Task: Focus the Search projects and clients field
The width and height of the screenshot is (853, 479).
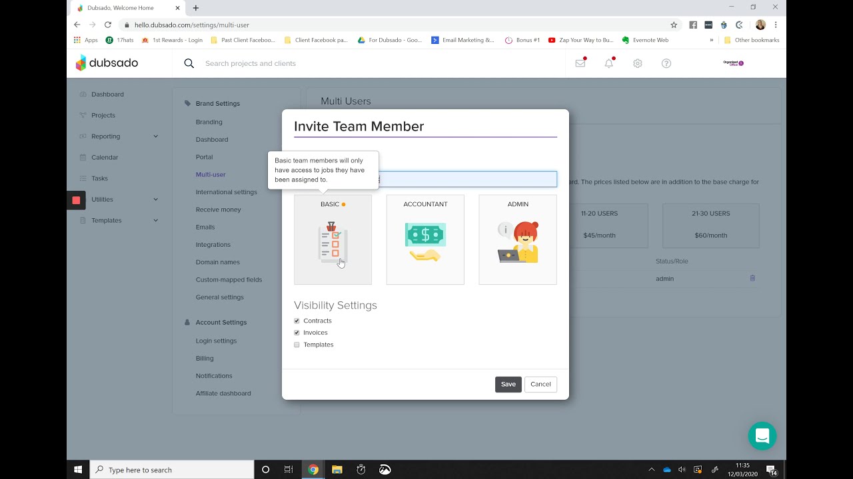Action: pos(251,63)
